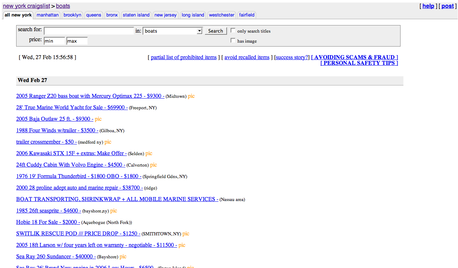This screenshot has height=268, width=458.
Task: Open 24ft Cuddy Cabin Volvo Engine listing
Action: click(x=71, y=165)
